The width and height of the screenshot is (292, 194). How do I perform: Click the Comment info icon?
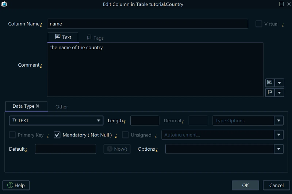[41, 66]
